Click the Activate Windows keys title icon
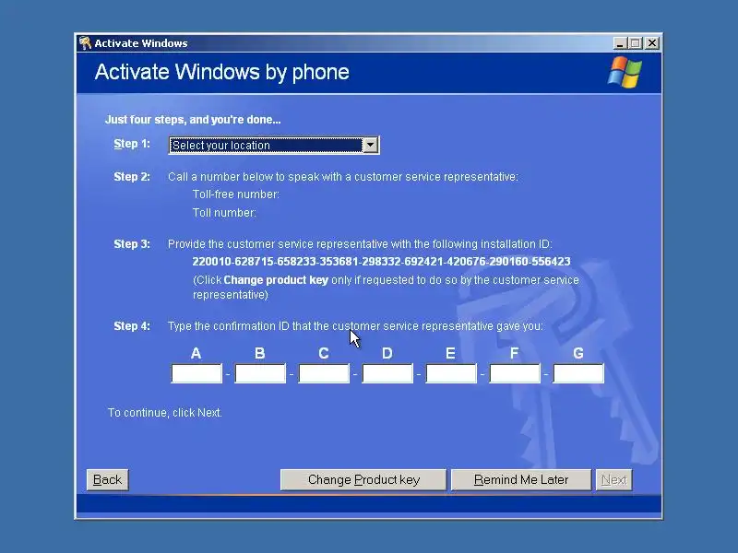The image size is (738, 553). (85, 43)
